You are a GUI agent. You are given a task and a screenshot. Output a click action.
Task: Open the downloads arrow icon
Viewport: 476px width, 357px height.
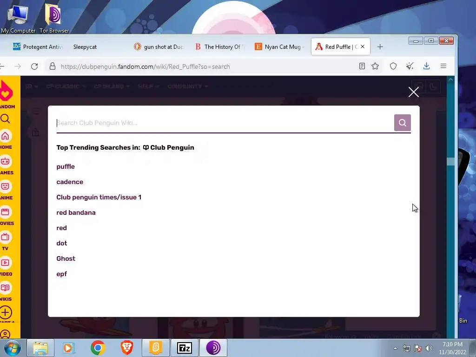(x=427, y=66)
